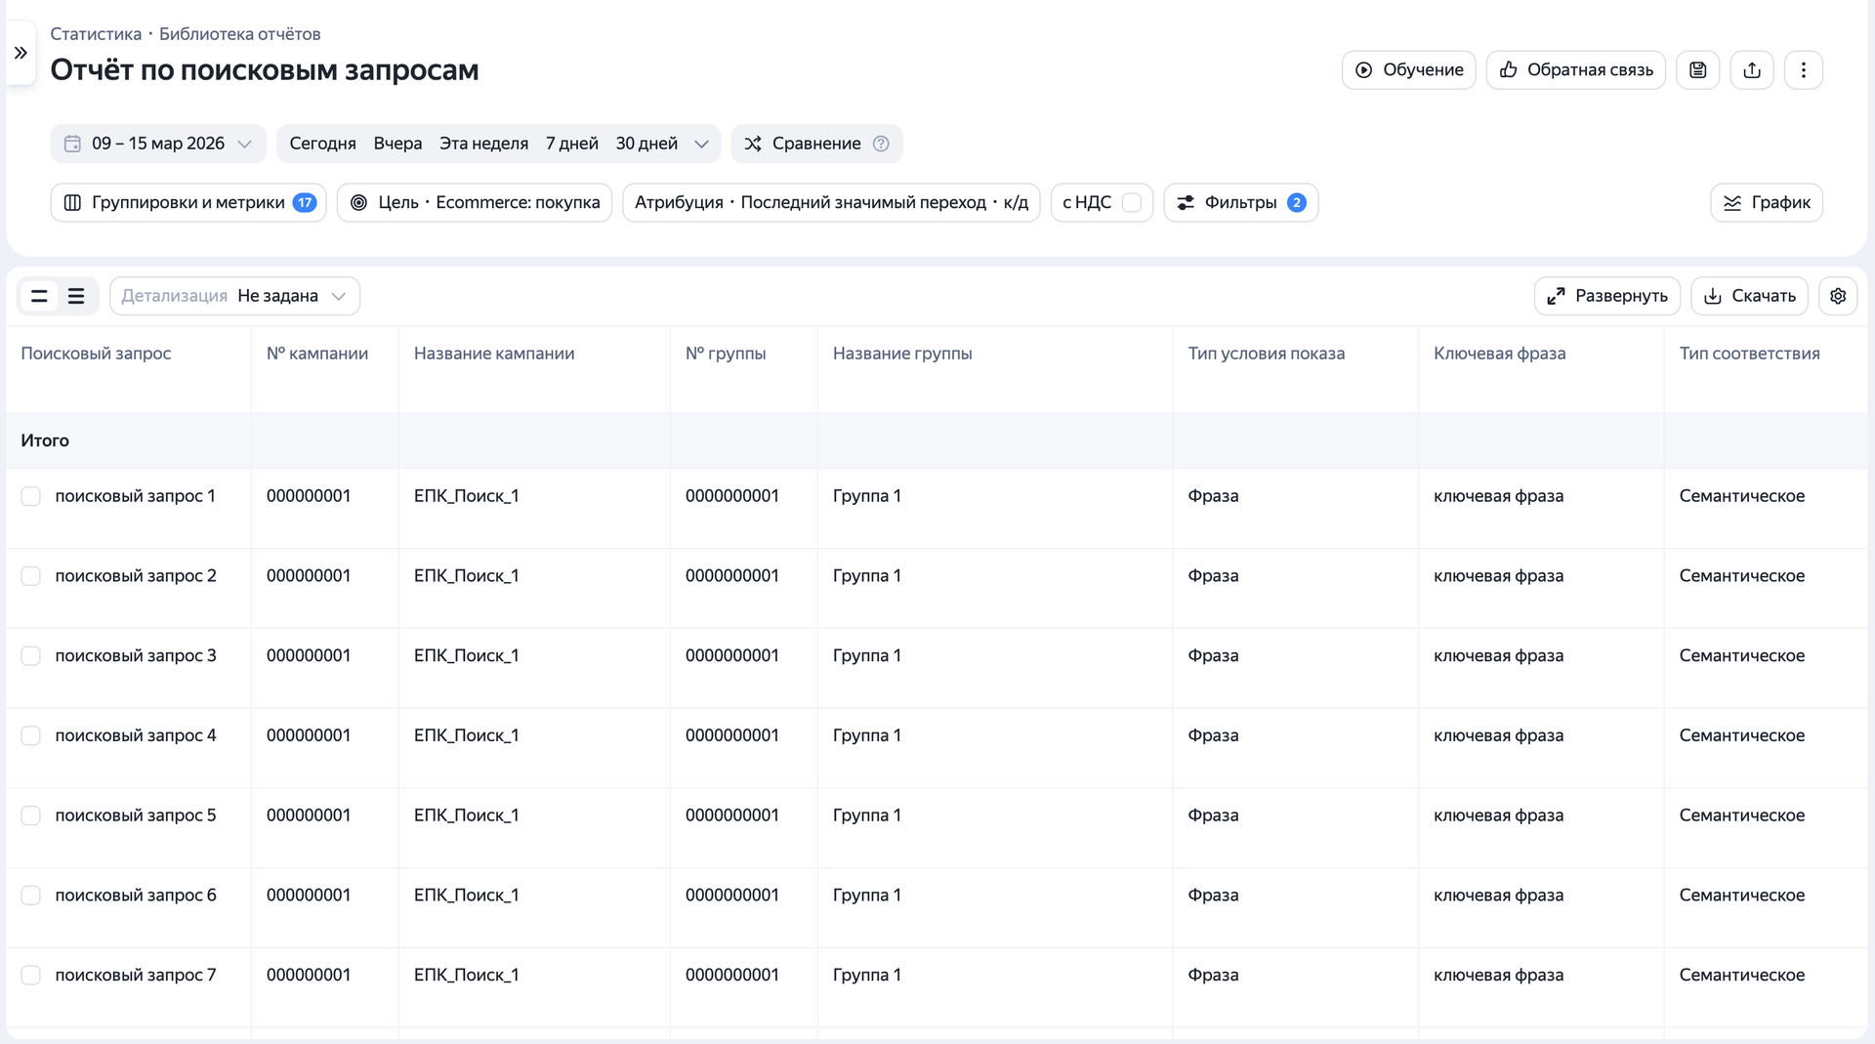
Task: Click Развернуть to expand the table
Action: coord(1607,296)
